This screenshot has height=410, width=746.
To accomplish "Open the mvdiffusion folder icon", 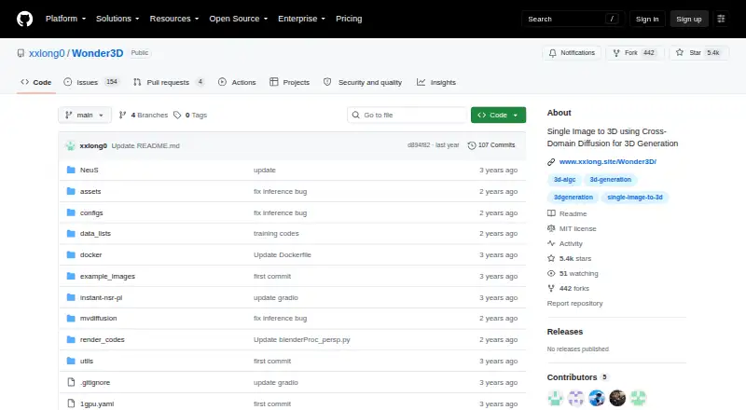I will (71, 318).
